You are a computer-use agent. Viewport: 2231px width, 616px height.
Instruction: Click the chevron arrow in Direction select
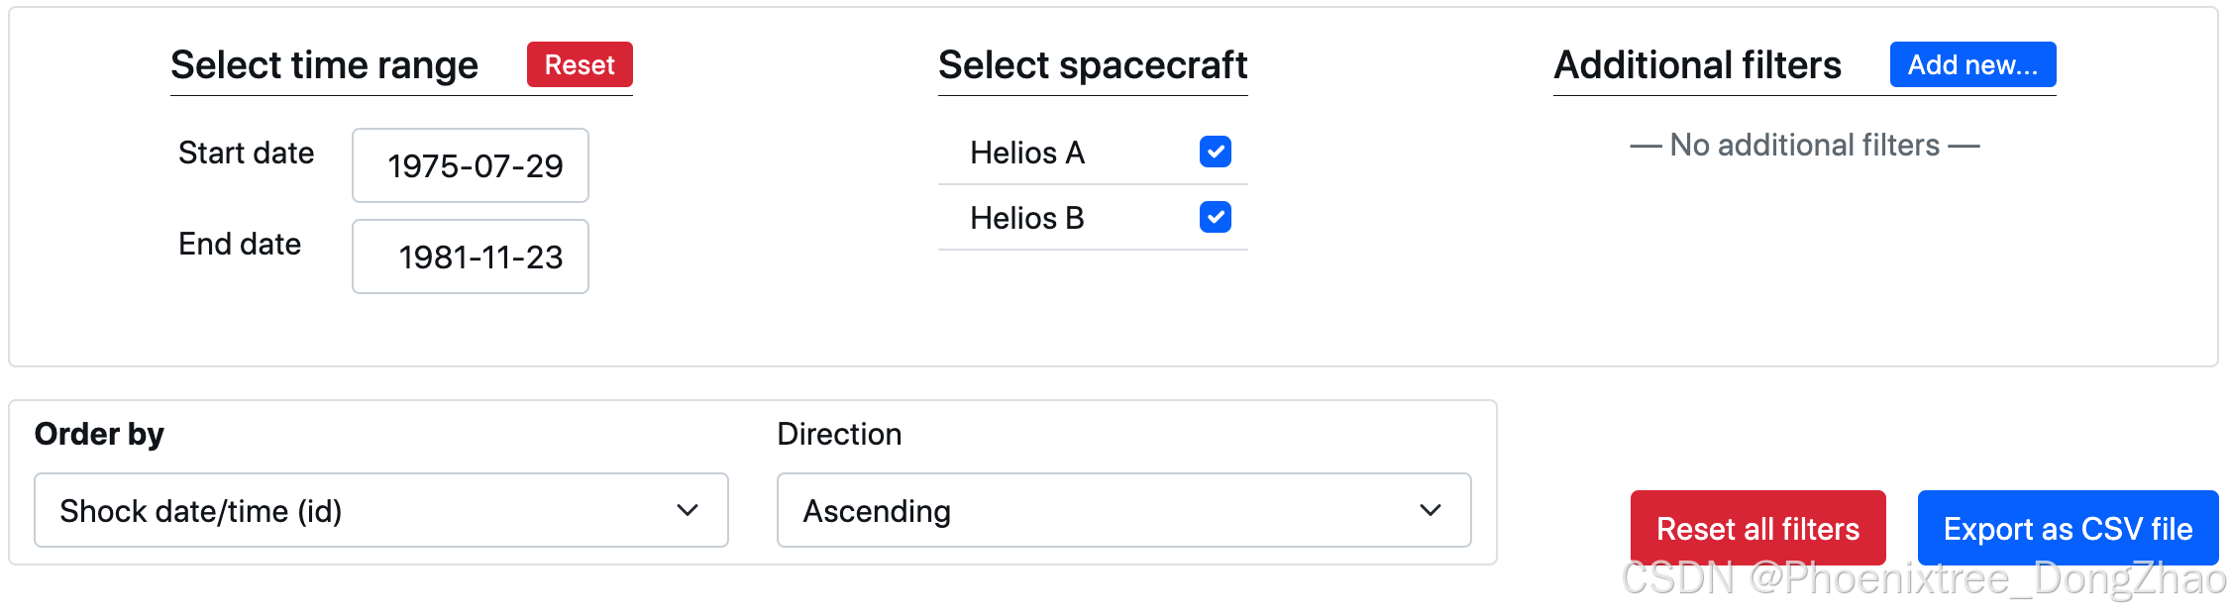coord(1431,510)
